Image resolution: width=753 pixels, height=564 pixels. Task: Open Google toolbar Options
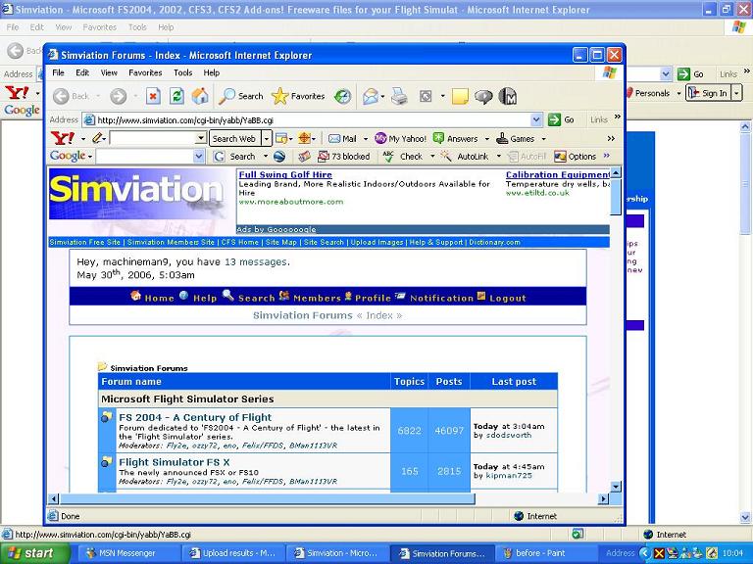click(576, 156)
